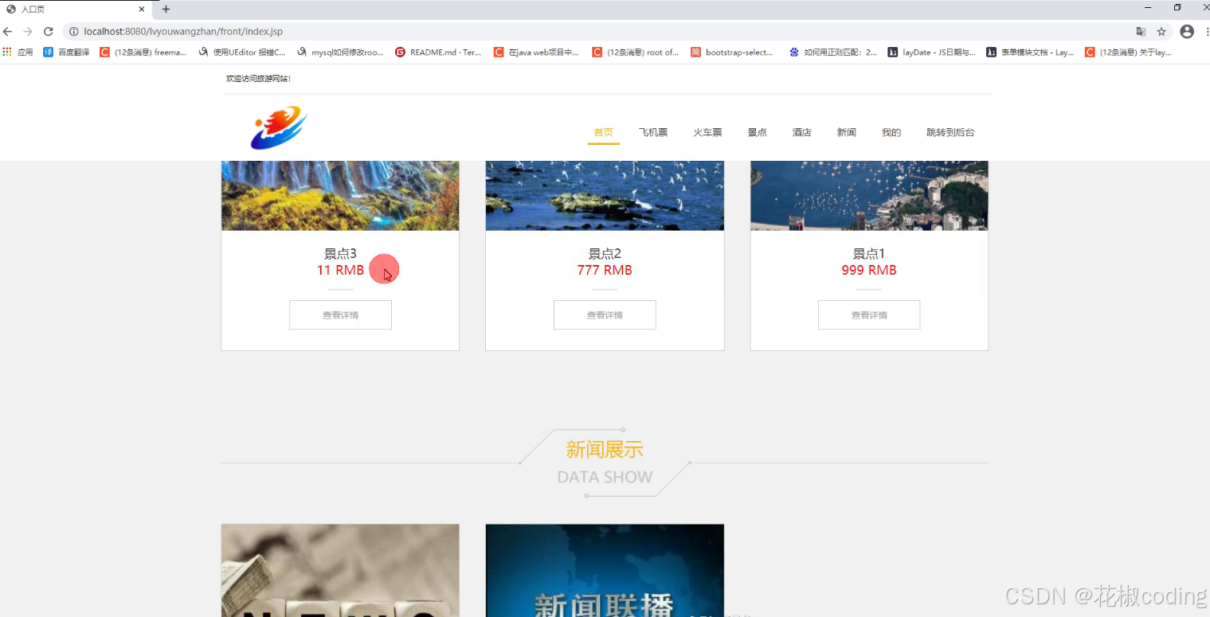
Task: Click the 查看详情 button under 景点3
Action: [340, 314]
